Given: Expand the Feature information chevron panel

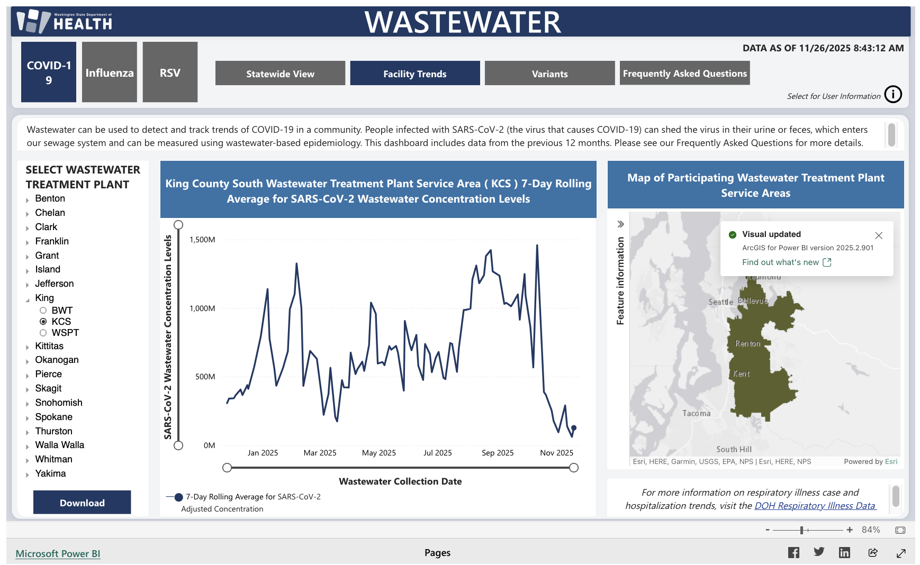Looking at the screenshot, I should [x=620, y=224].
